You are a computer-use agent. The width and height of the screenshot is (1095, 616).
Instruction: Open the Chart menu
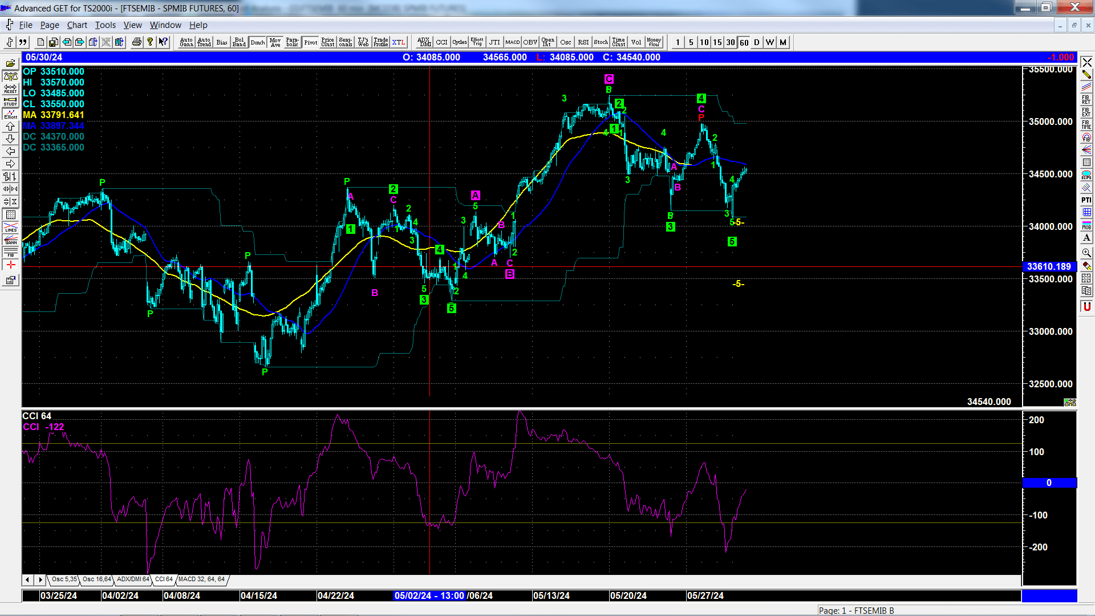coord(77,25)
